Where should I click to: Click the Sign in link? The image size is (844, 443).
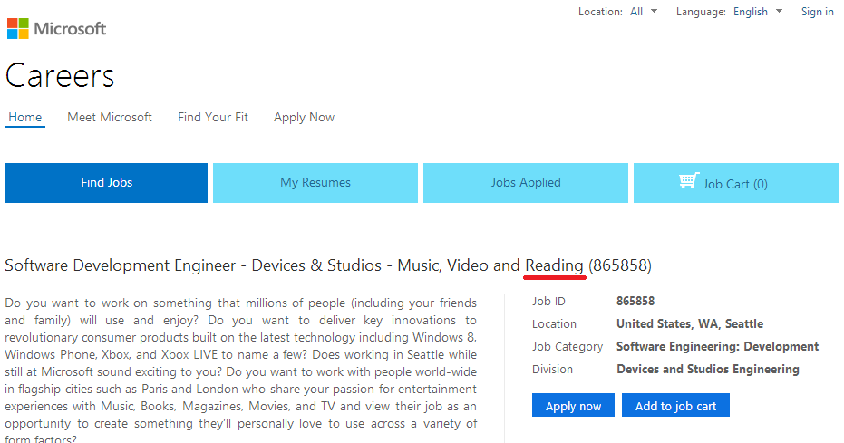click(x=817, y=12)
